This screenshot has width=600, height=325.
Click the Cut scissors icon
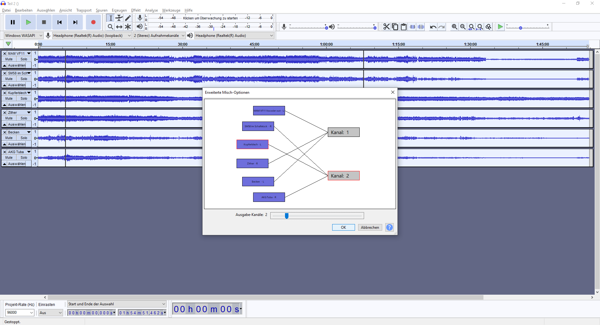tap(387, 27)
